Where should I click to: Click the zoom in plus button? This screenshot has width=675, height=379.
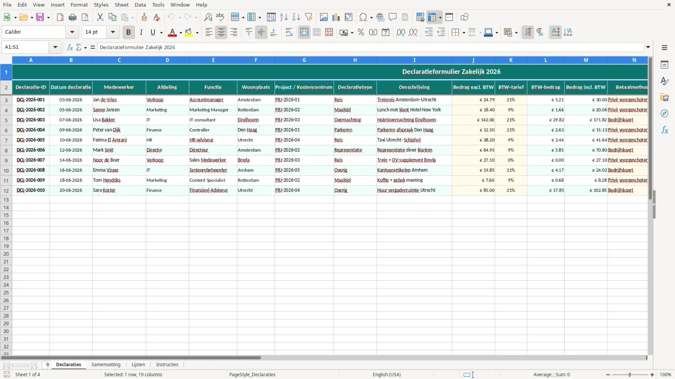[x=652, y=375]
